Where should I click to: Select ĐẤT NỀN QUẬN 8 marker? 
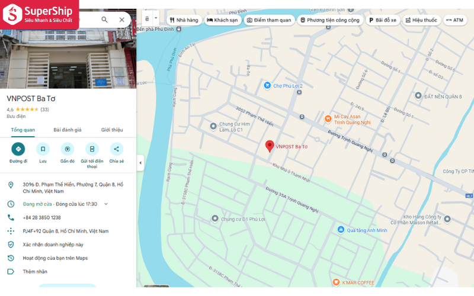click(418, 96)
